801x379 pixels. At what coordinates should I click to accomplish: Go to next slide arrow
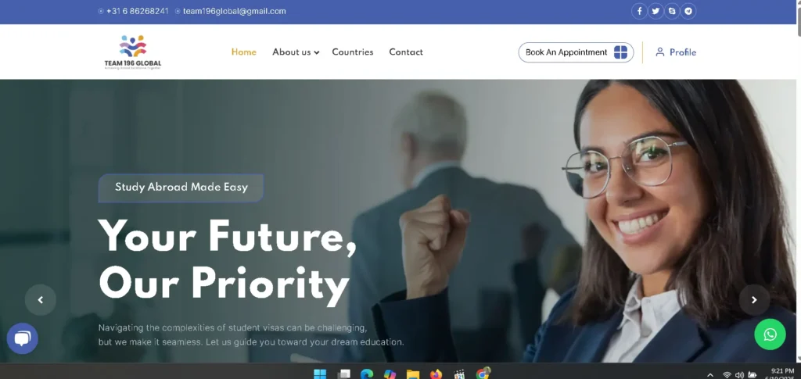pos(754,300)
